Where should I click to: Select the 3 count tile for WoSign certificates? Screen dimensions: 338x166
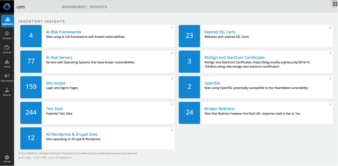pyautogui.click(x=189, y=61)
